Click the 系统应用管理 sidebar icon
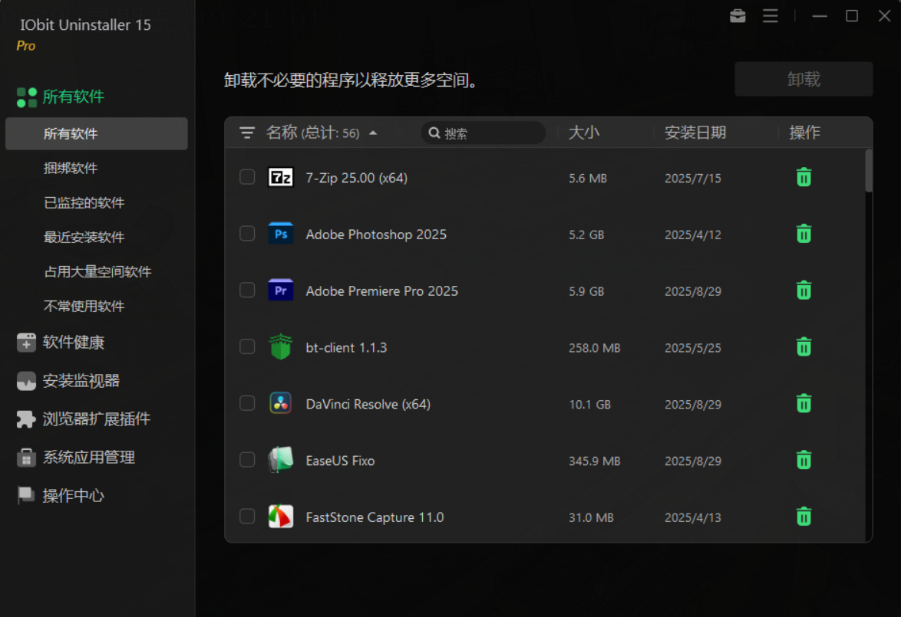 point(26,458)
